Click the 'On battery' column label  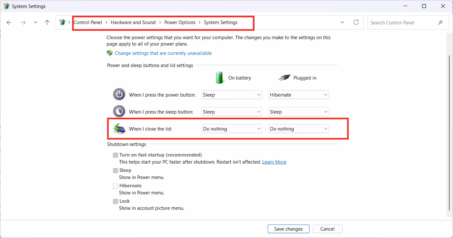[240, 78]
